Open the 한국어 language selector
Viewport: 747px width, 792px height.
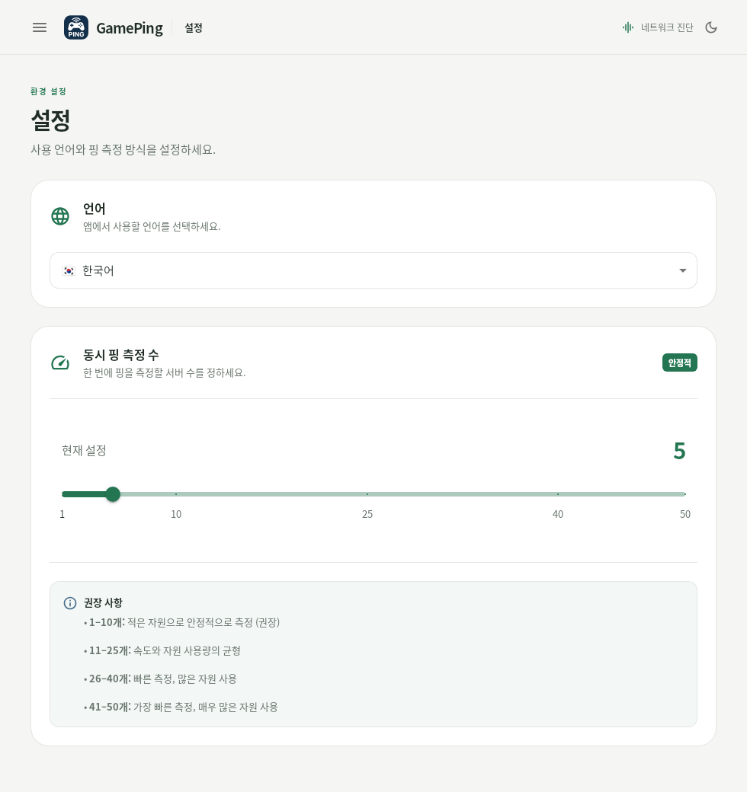pyautogui.click(x=373, y=271)
